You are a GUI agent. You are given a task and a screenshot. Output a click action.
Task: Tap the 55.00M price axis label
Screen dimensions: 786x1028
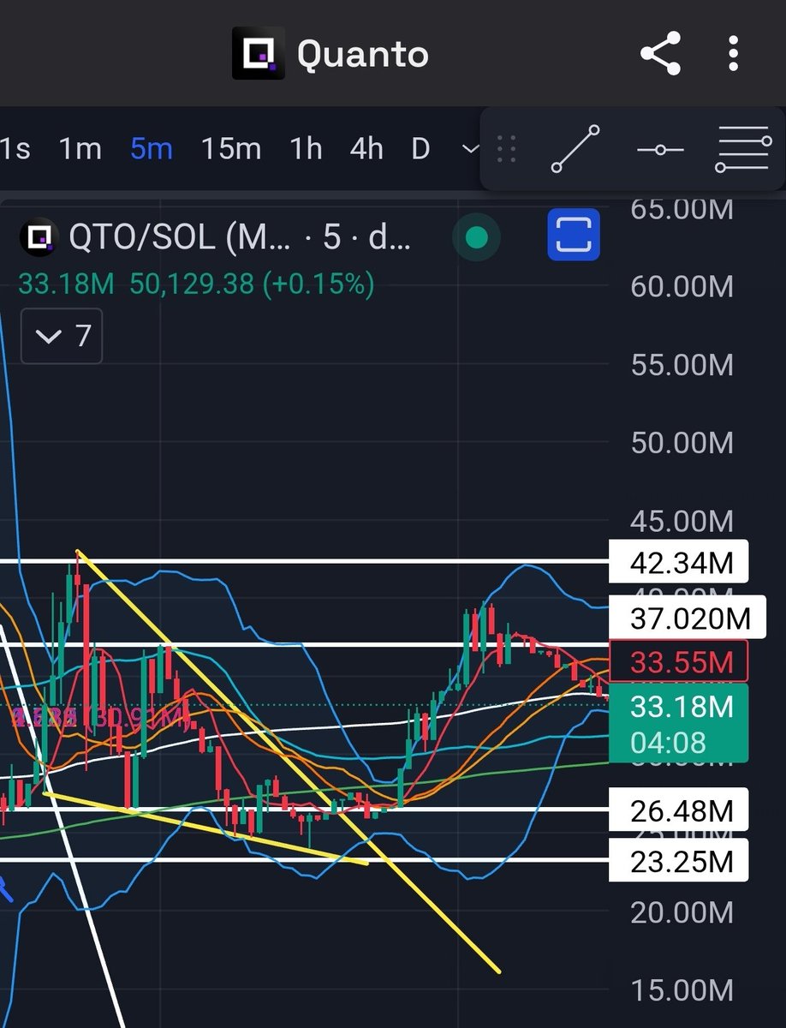(x=682, y=365)
